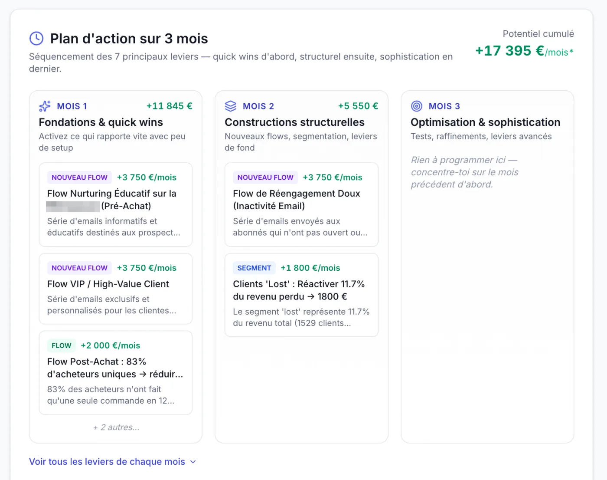Click 'Série d'emails envoyés aux abonnés' description
This screenshot has height=480, width=607.
pos(300,227)
